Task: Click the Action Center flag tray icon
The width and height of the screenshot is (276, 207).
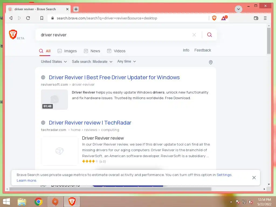Action: [237, 202]
